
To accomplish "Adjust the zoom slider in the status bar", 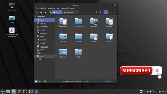I will [111, 81].
